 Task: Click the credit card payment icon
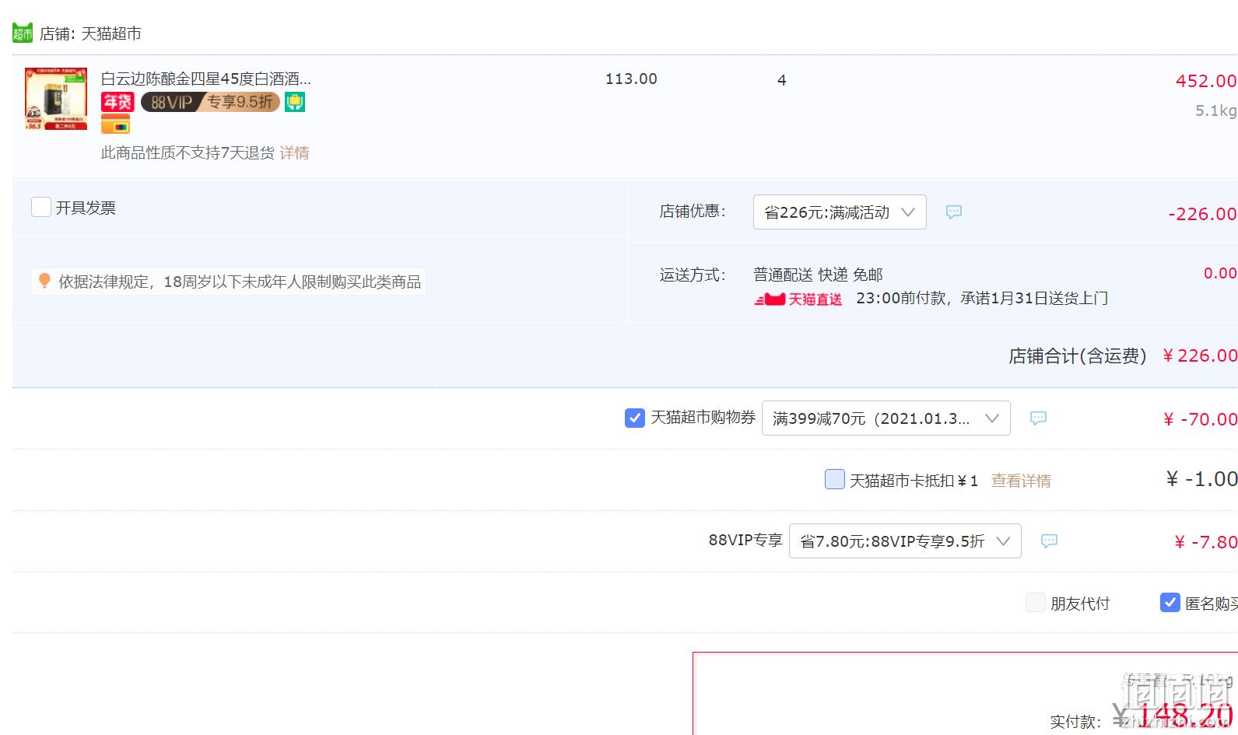[x=116, y=124]
